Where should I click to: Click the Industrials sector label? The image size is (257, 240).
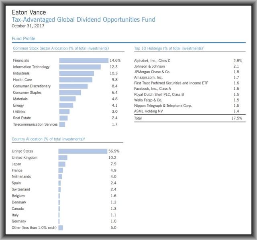[21, 73]
